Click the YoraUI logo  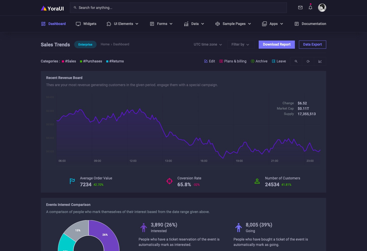[52, 8]
